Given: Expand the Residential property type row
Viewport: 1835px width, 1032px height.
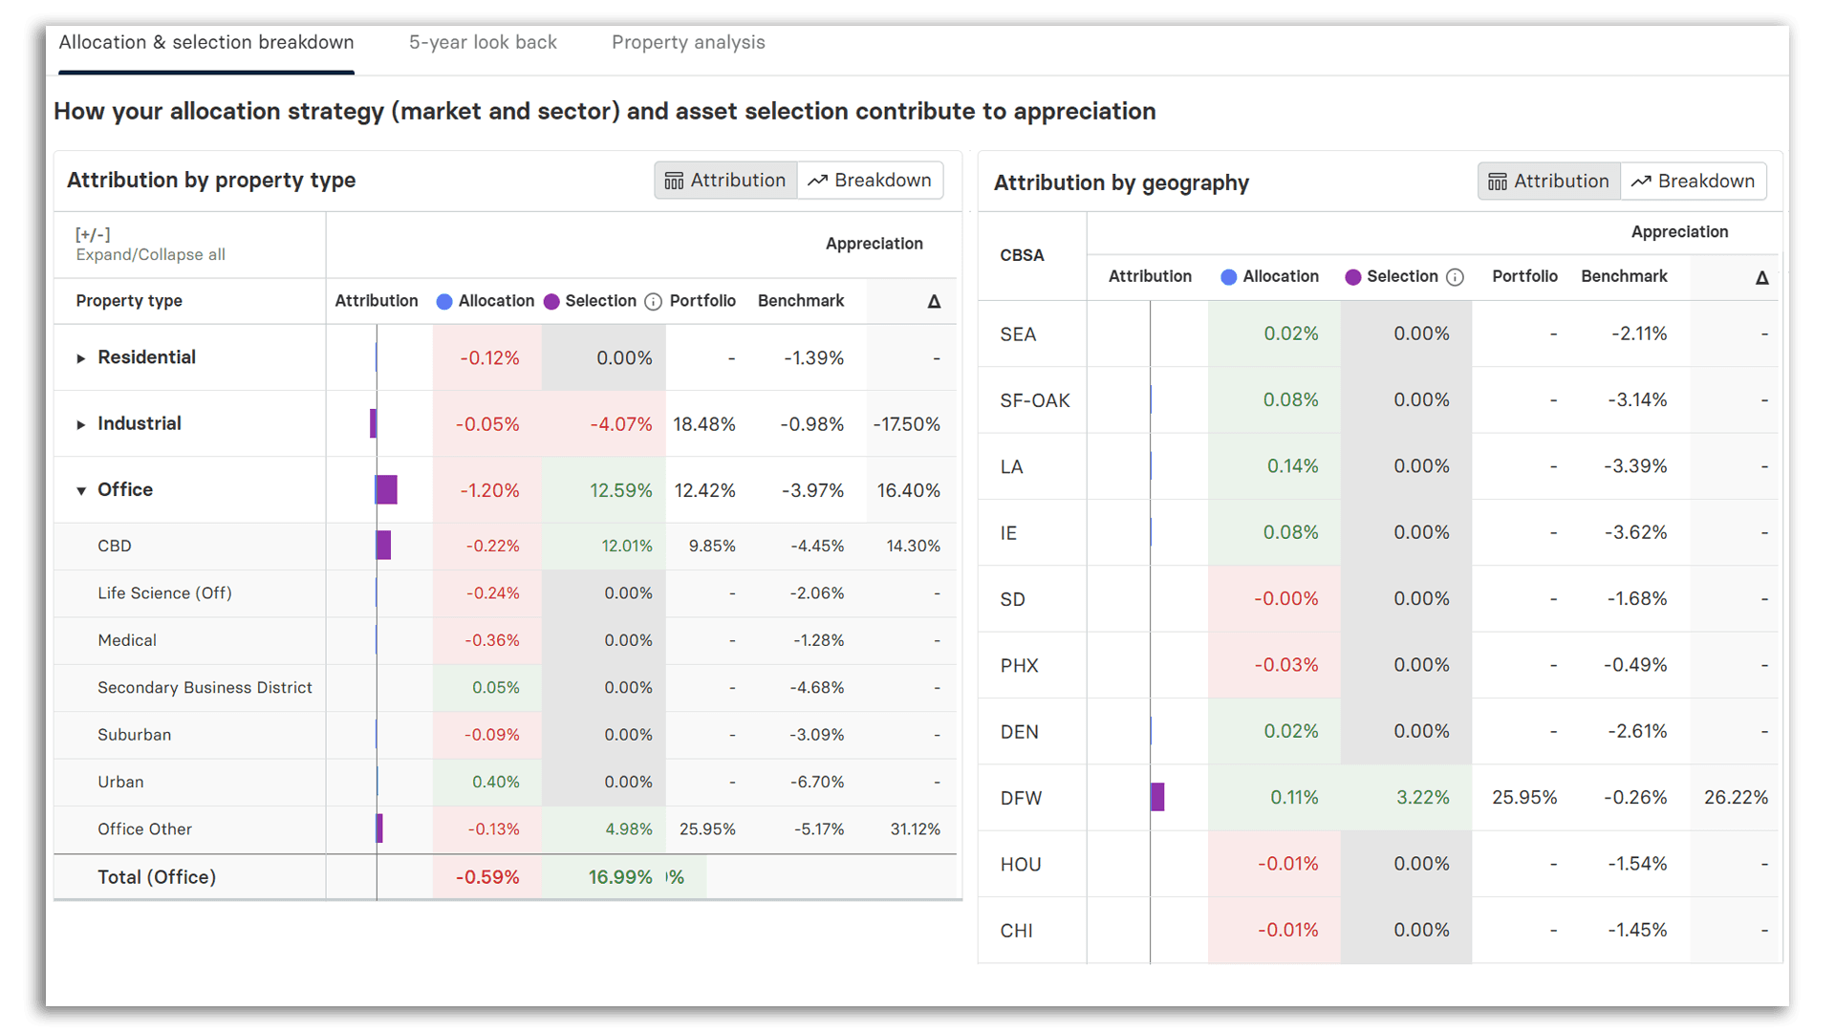Looking at the screenshot, I should (81, 357).
